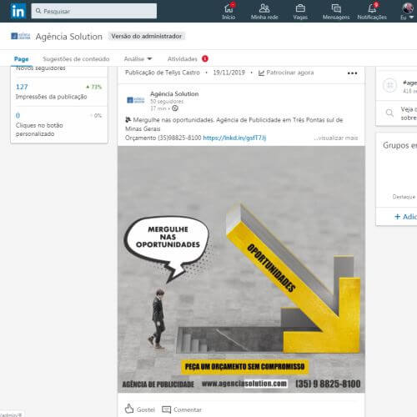This screenshot has width=417, height=417.
Task: Click the 127 impressions value
Action: pyautogui.click(x=22, y=87)
